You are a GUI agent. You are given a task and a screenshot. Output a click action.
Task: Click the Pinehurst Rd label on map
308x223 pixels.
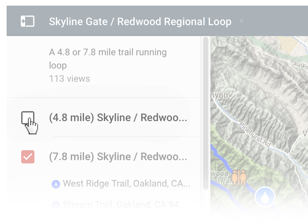[255, 134]
